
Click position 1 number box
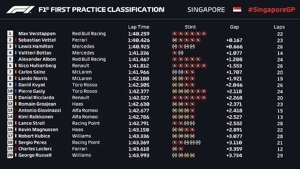tap(10, 33)
